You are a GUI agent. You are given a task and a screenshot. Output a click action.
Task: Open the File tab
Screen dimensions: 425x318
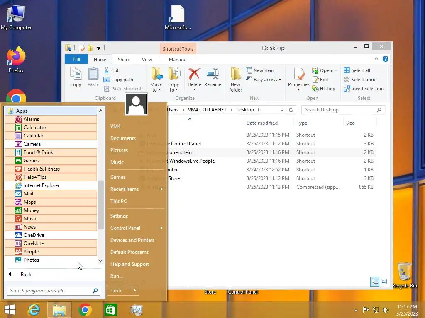tap(76, 59)
